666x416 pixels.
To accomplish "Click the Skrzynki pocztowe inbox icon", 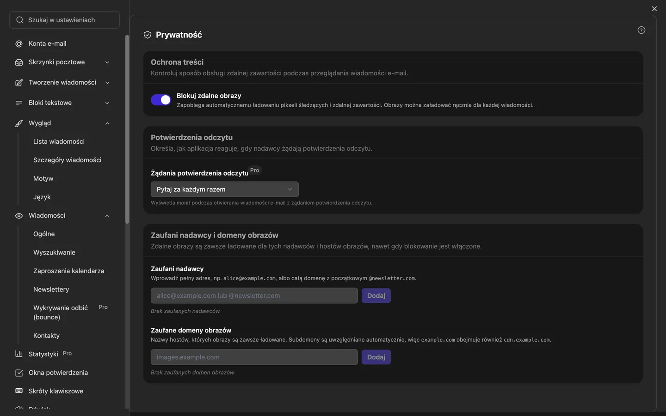I will tap(19, 62).
